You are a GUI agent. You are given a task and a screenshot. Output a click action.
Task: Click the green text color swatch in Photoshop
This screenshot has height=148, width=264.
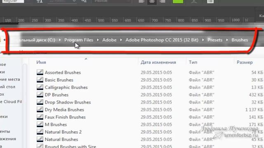coord(178,1)
